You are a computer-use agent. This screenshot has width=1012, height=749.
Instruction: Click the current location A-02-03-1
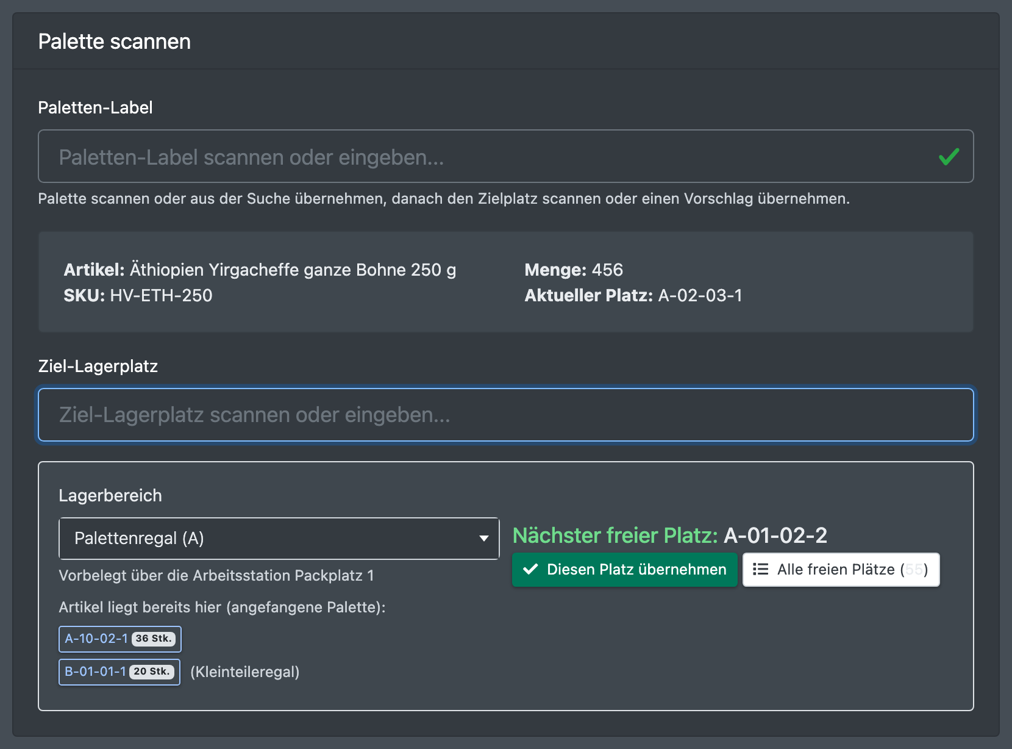click(x=700, y=296)
